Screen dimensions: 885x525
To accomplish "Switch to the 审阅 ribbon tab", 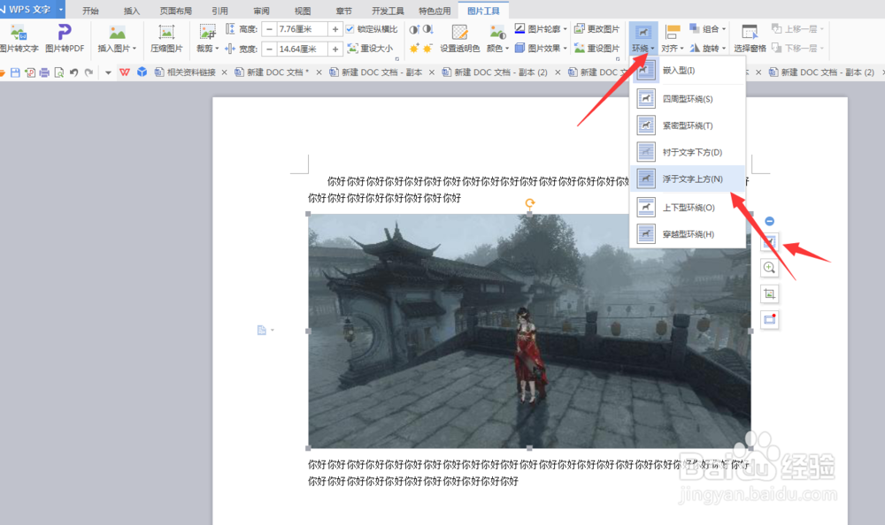I will click(261, 11).
